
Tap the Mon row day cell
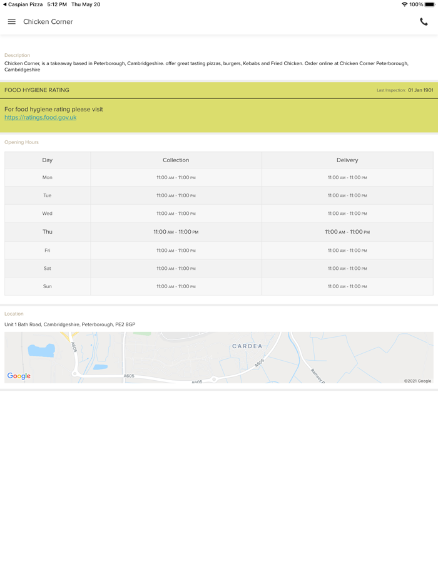48,178
